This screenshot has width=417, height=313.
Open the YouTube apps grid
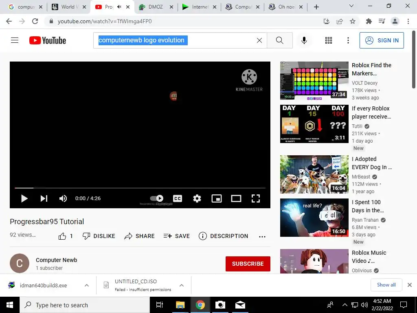[329, 40]
